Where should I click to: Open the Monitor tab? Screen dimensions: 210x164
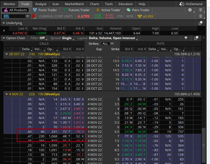pyautogui.click(x=9, y=4)
